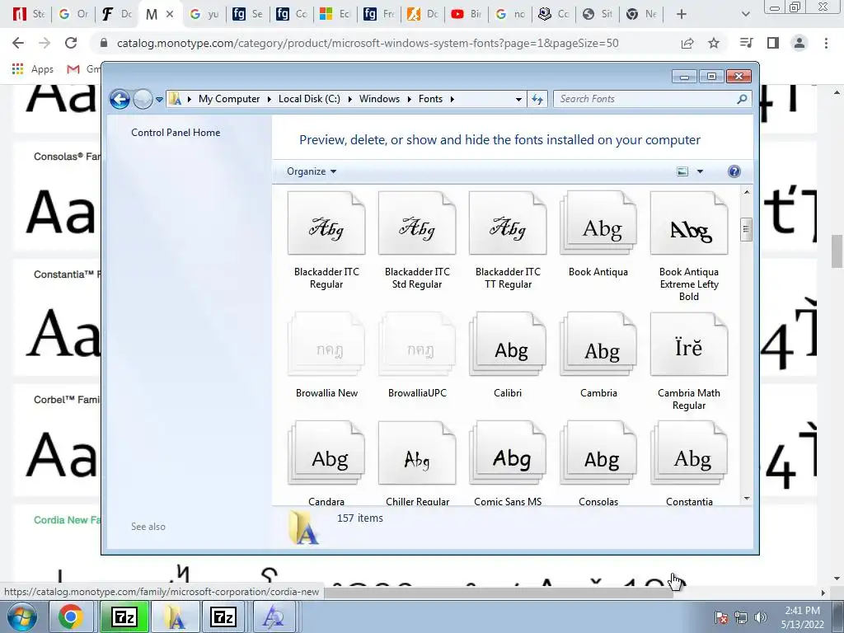Viewport: 844px width, 633px height.
Task: Open the Blackadder ITC Std Regular font icon
Action: coord(416,223)
